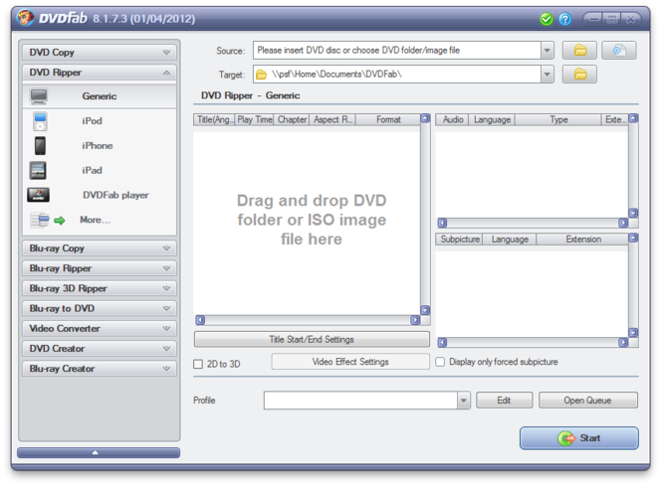Image resolution: width=662 pixels, height=486 pixels.
Task: Open the Target dropdown arrow
Action: pyautogui.click(x=548, y=75)
